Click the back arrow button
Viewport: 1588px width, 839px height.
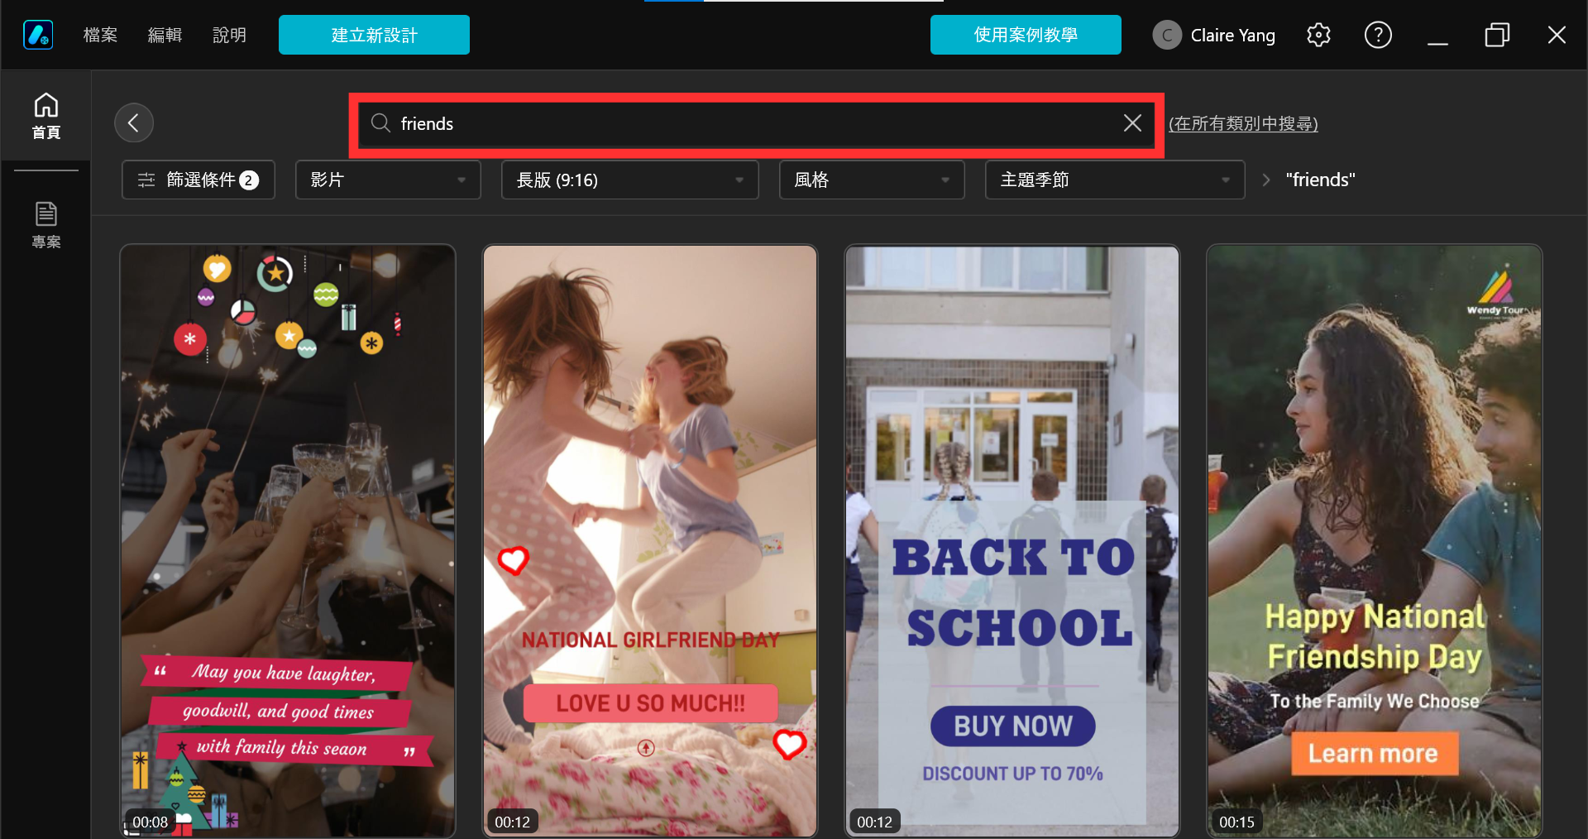pyautogui.click(x=134, y=123)
